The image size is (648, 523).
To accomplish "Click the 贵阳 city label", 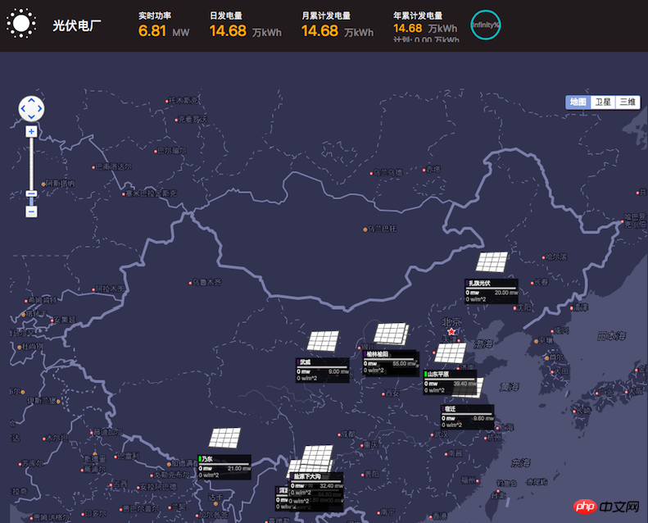I will (x=372, y=474).
